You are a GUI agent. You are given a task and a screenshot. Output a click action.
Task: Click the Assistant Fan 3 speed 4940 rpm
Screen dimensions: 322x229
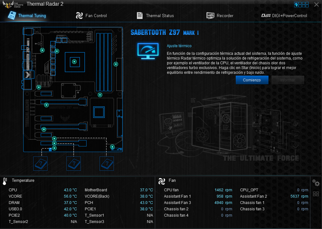tap(223, 203)
